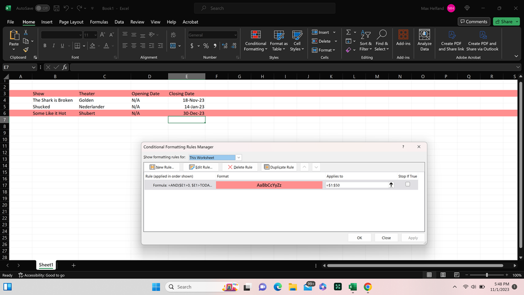524x295 pixels.
Task: Collapse the ribbon with chevron
Action: click(x=516, y=56)
